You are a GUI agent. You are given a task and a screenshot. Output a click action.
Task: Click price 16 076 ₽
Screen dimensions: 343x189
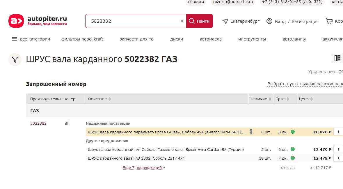pyautogui.click(x=322, y=132)
